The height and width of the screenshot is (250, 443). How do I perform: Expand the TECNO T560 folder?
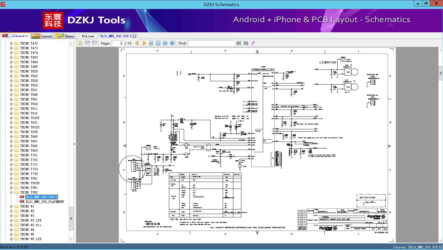point(11,104)
